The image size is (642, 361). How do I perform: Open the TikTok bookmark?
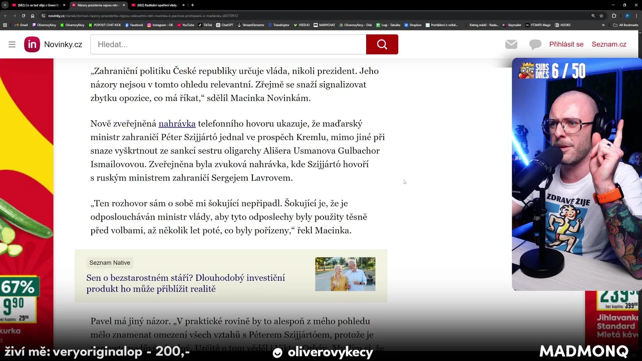pyautogui.click(x=205, y=25)
